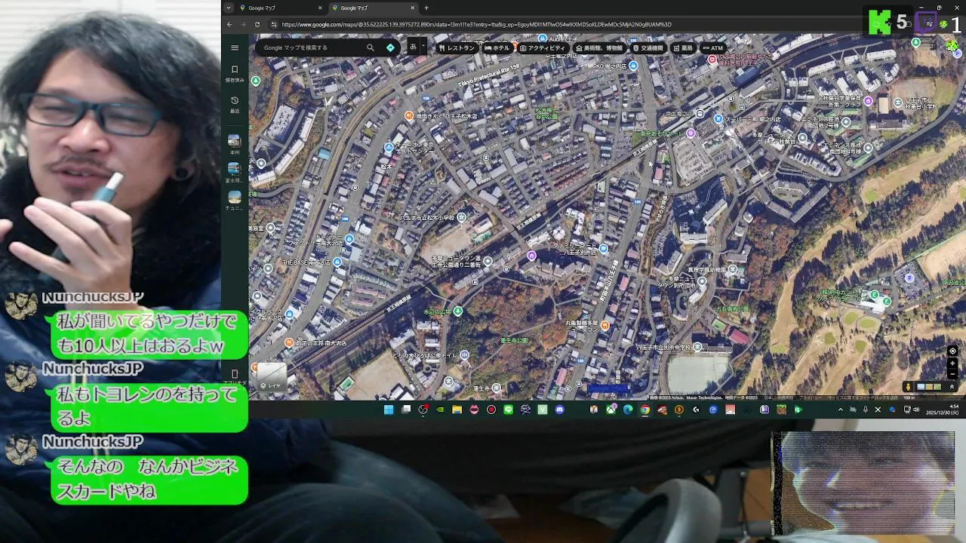Zoom in with the plus button
966x543 pixels.
pyautogui.click(x=952, y=363)
